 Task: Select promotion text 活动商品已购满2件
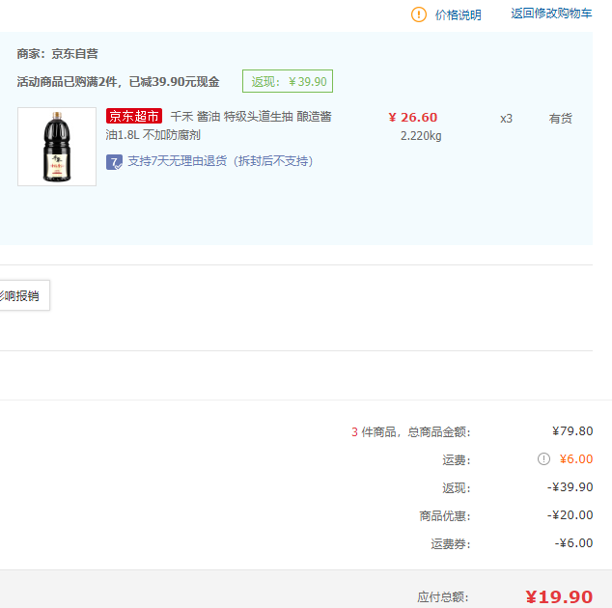coord(118,82)
